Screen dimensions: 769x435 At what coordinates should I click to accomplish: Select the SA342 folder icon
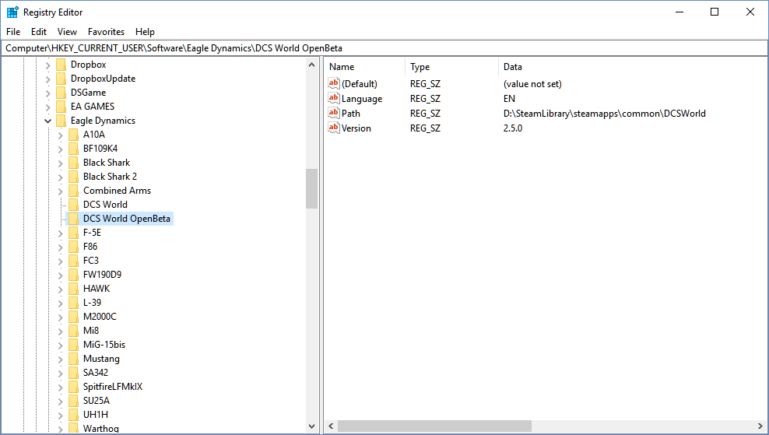pos(74,373)
